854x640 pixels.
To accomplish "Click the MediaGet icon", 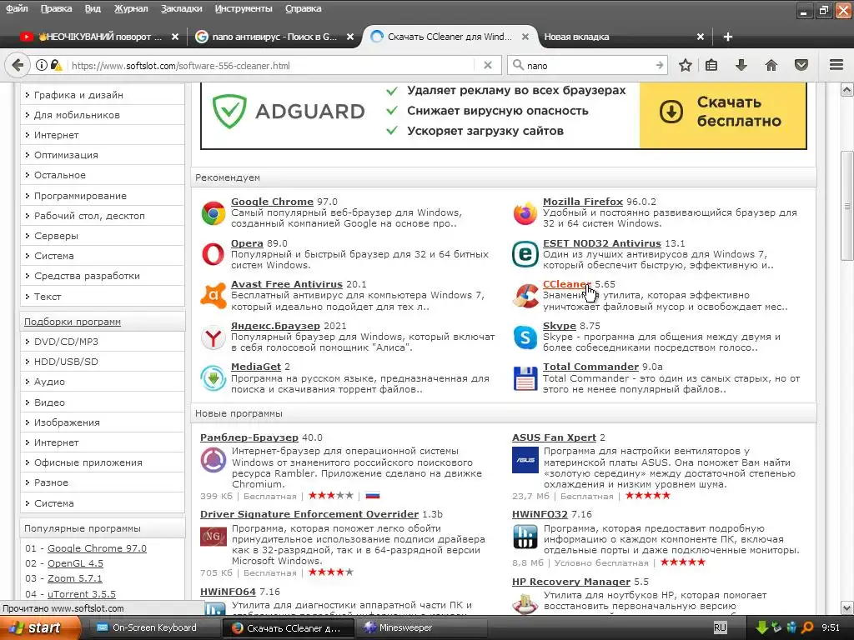I will pos(213,378).
